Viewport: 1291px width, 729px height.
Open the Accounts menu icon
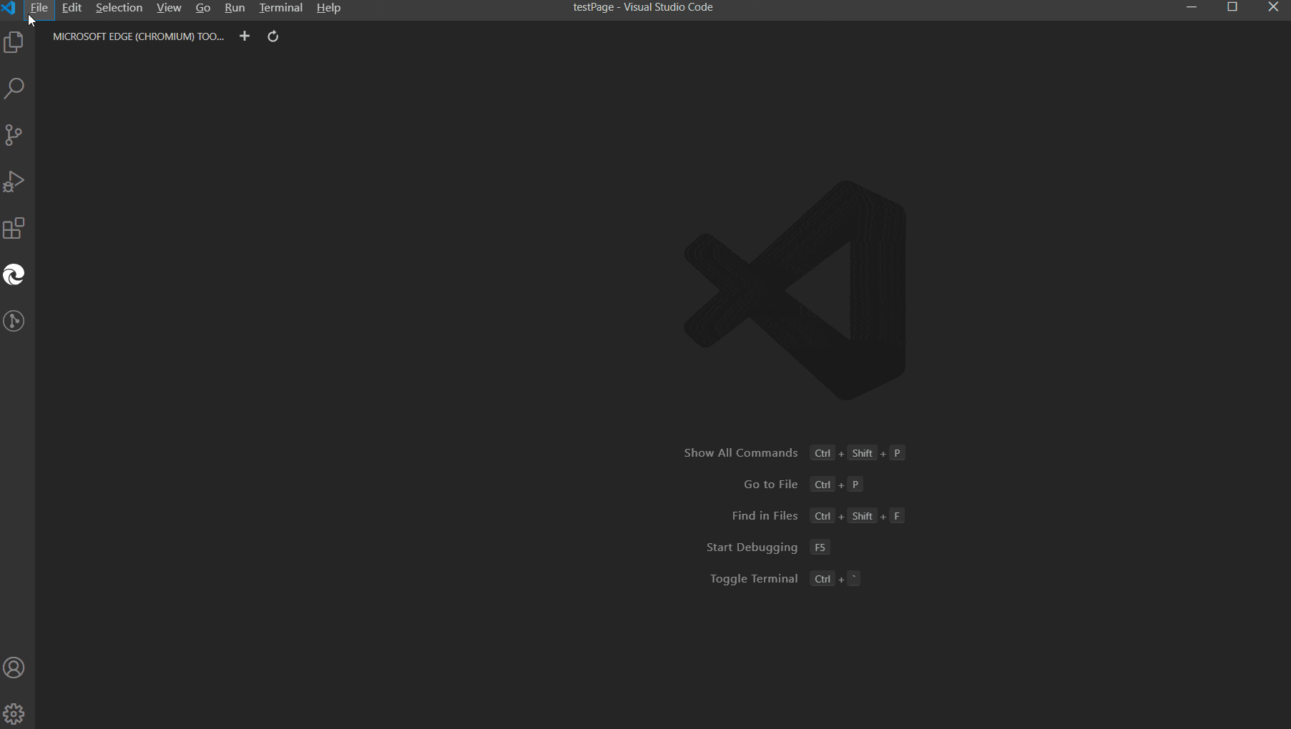[x=14, y=668]
